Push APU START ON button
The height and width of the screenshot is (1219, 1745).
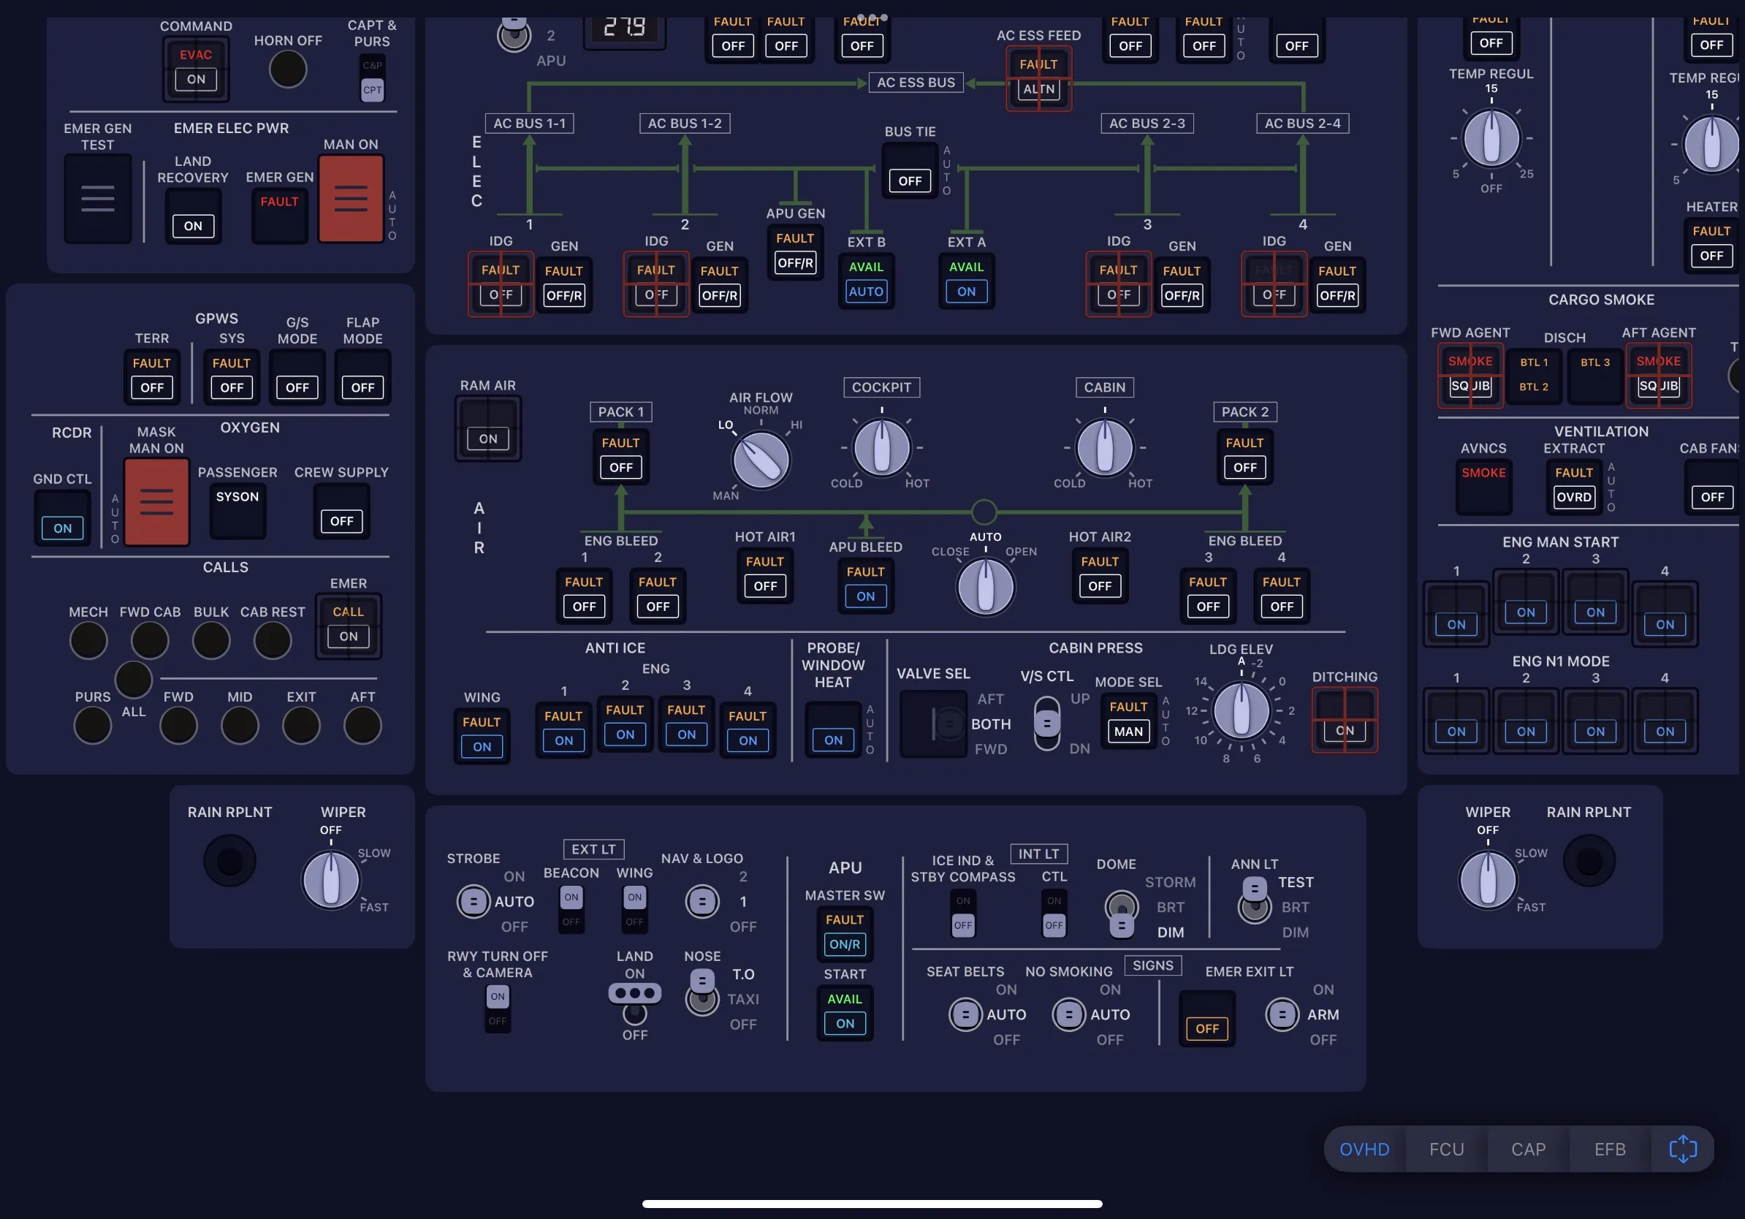845,1013
